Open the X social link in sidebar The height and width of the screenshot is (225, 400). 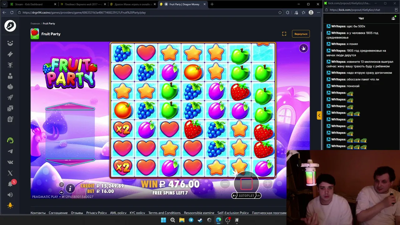pyautogui.click(x=10, y=173)
